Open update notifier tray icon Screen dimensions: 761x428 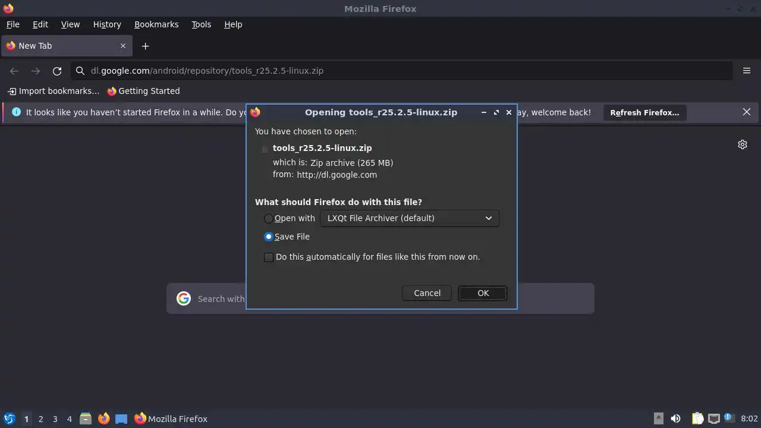(729, 418)
